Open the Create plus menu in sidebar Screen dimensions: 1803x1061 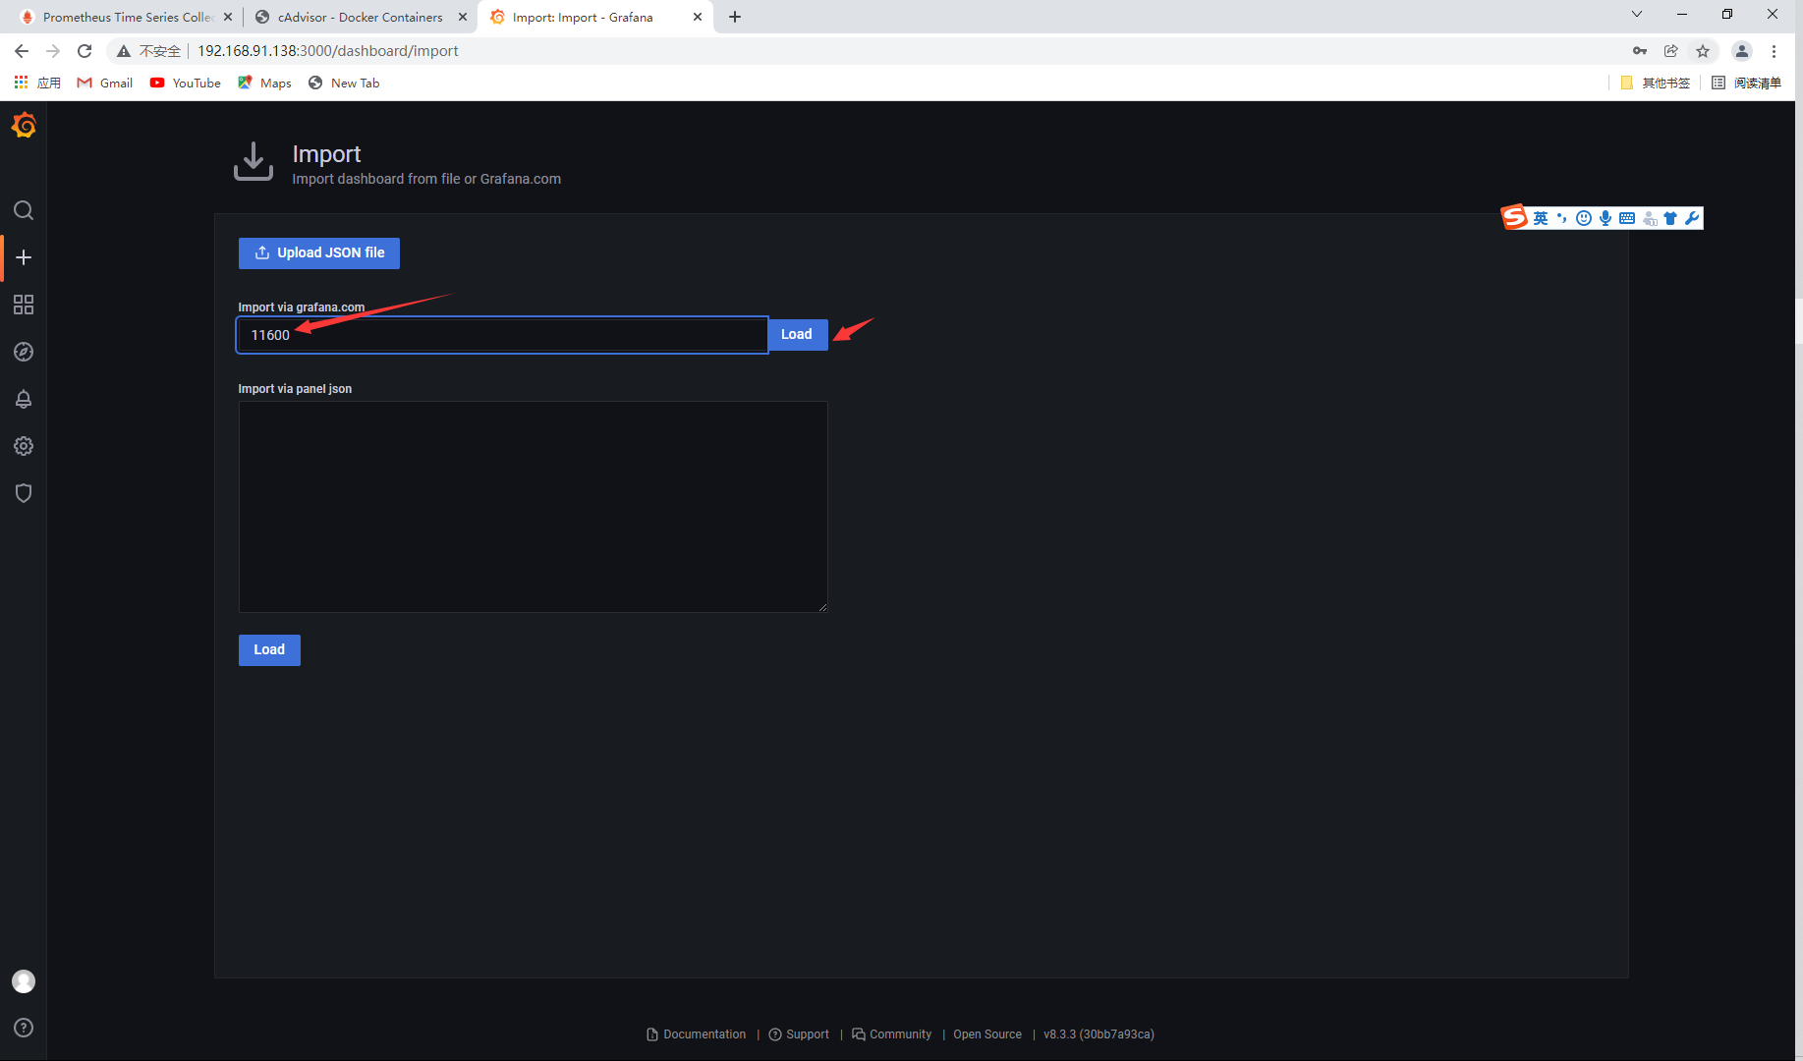[24, 257]
